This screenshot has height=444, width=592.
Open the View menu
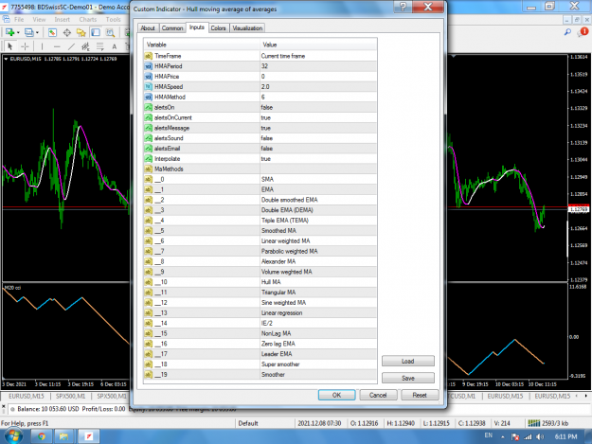39,19
